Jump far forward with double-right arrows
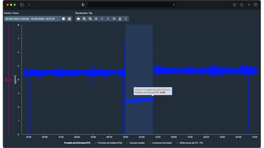This screenshot has width=264, height=148. [114, 19]
